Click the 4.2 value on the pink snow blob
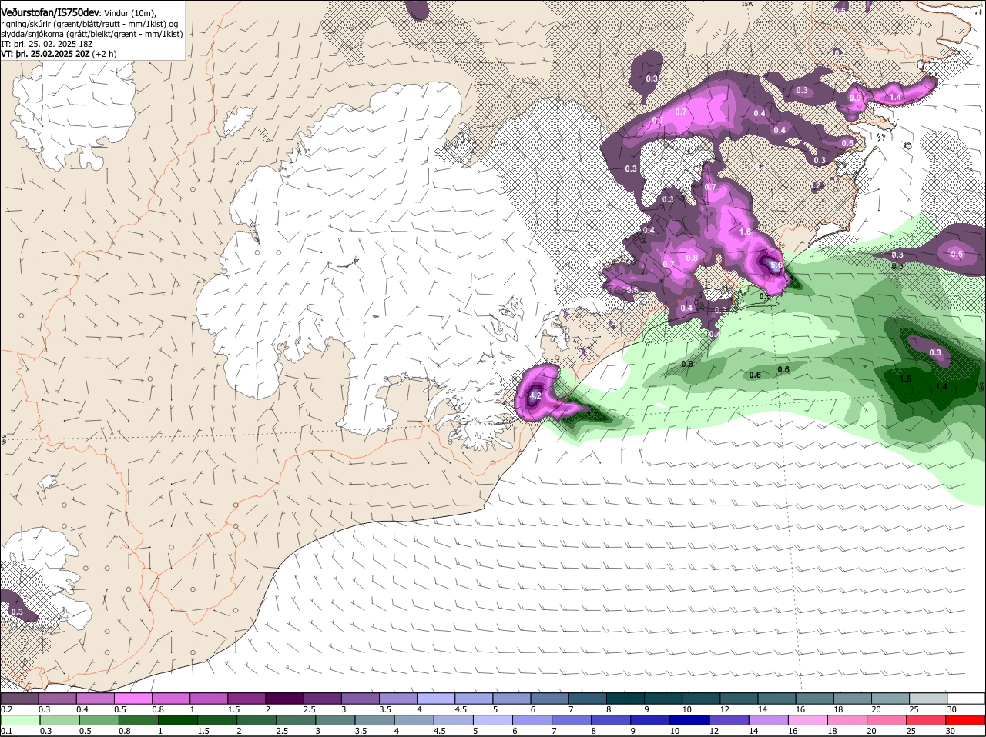The image size is (986, 737). pos(536,397)
